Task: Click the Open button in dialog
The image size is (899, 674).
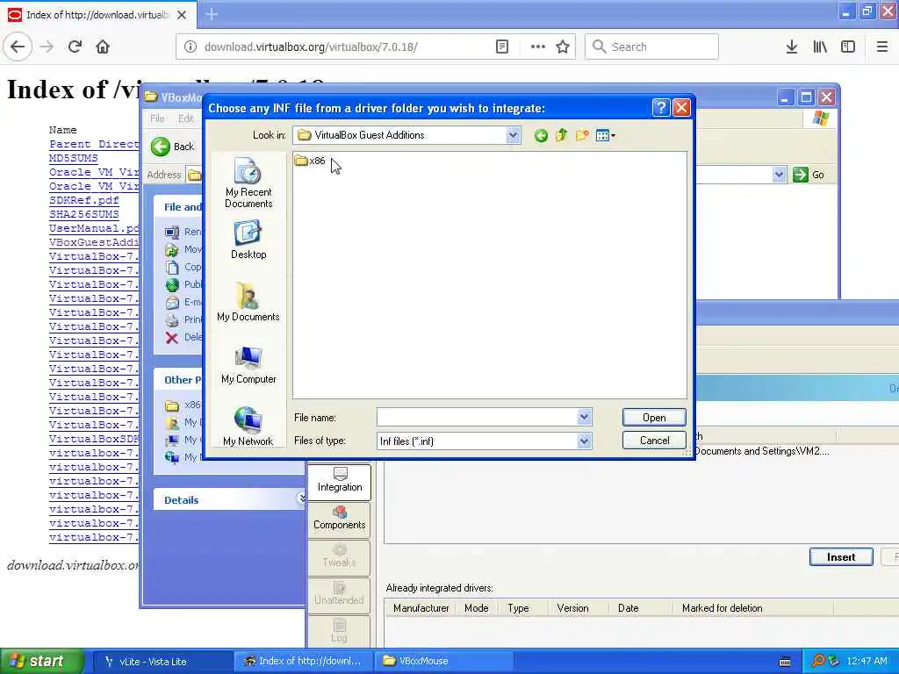Action: pyautogui.click(x=654, y=417)
